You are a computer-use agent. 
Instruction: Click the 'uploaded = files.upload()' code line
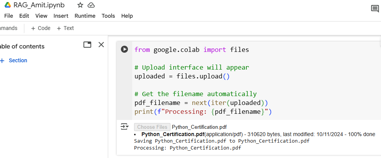(182, 77)
